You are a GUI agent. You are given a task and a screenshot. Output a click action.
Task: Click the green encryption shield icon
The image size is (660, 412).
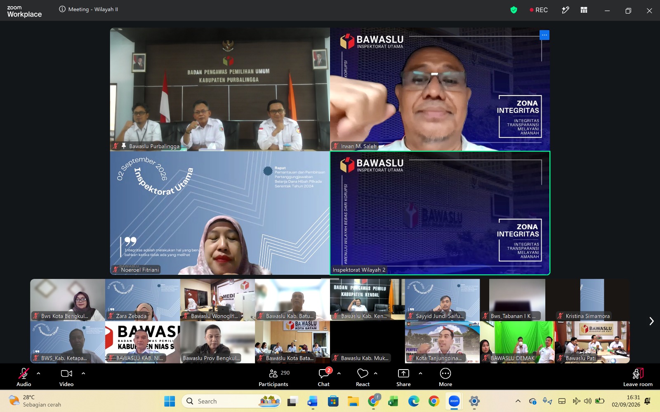514,10
